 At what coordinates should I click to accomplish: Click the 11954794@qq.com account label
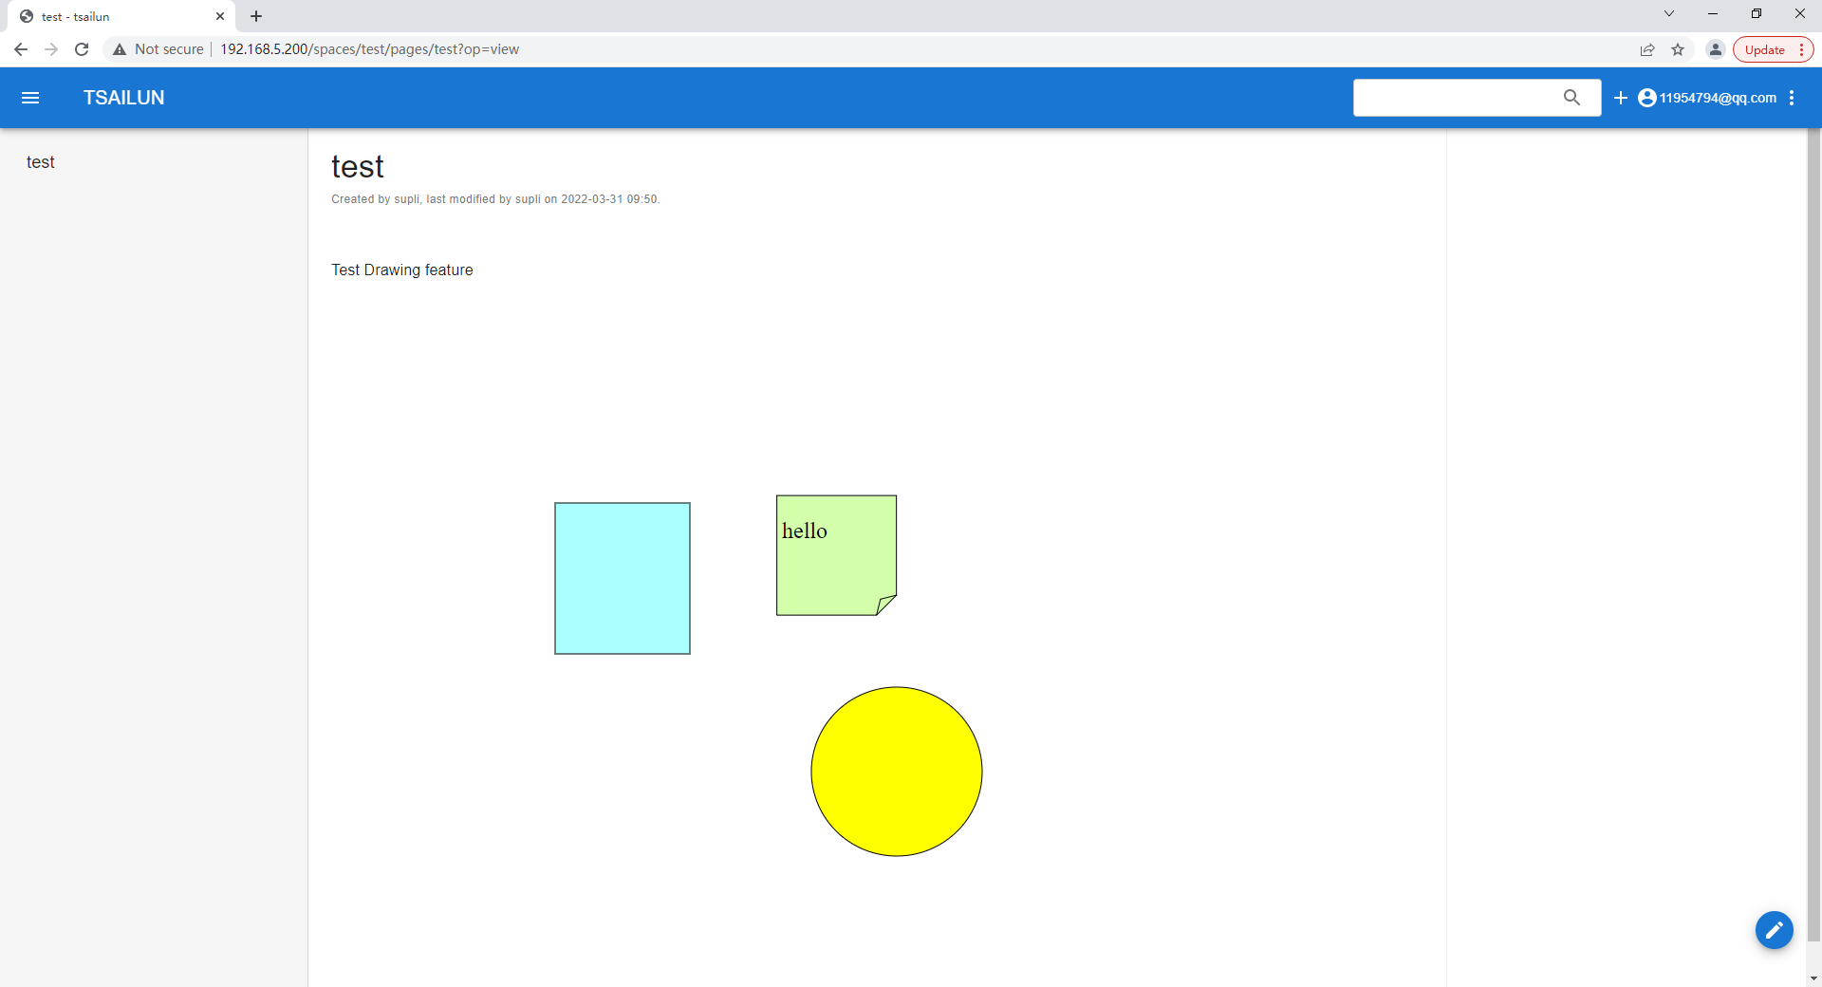[1718, 98]
